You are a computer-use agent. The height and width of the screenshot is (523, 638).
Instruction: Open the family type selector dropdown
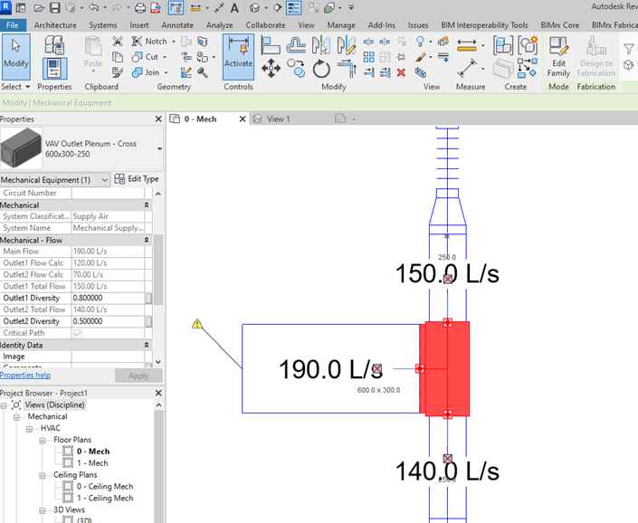click(x=159, y=149)
